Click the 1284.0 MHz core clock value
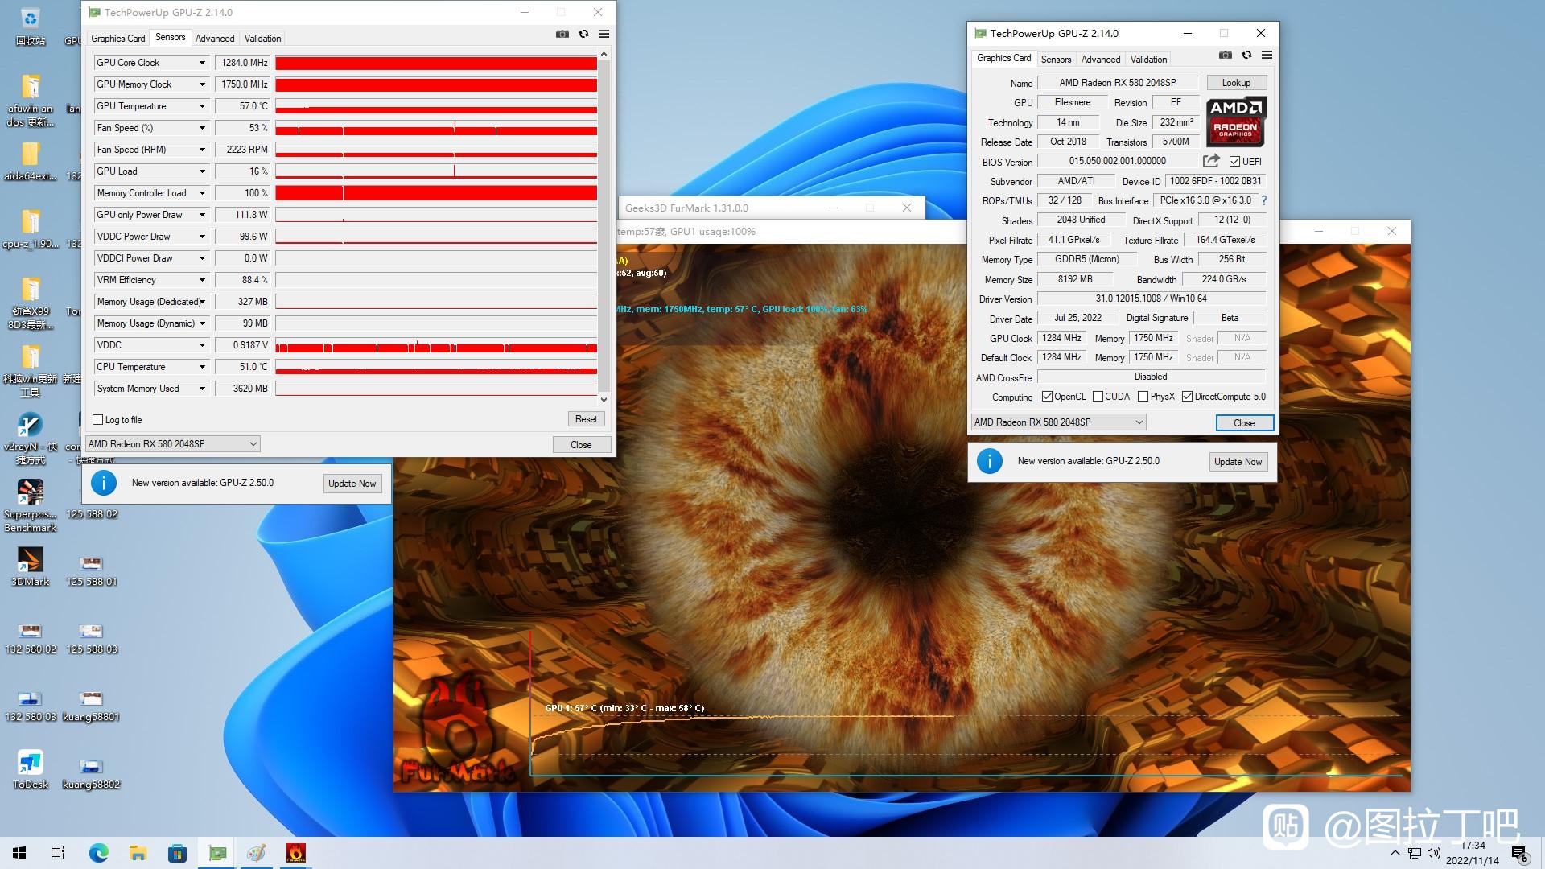Viewport: 1545px width, 869px height. pyautogui.click(x=243, y=63)
